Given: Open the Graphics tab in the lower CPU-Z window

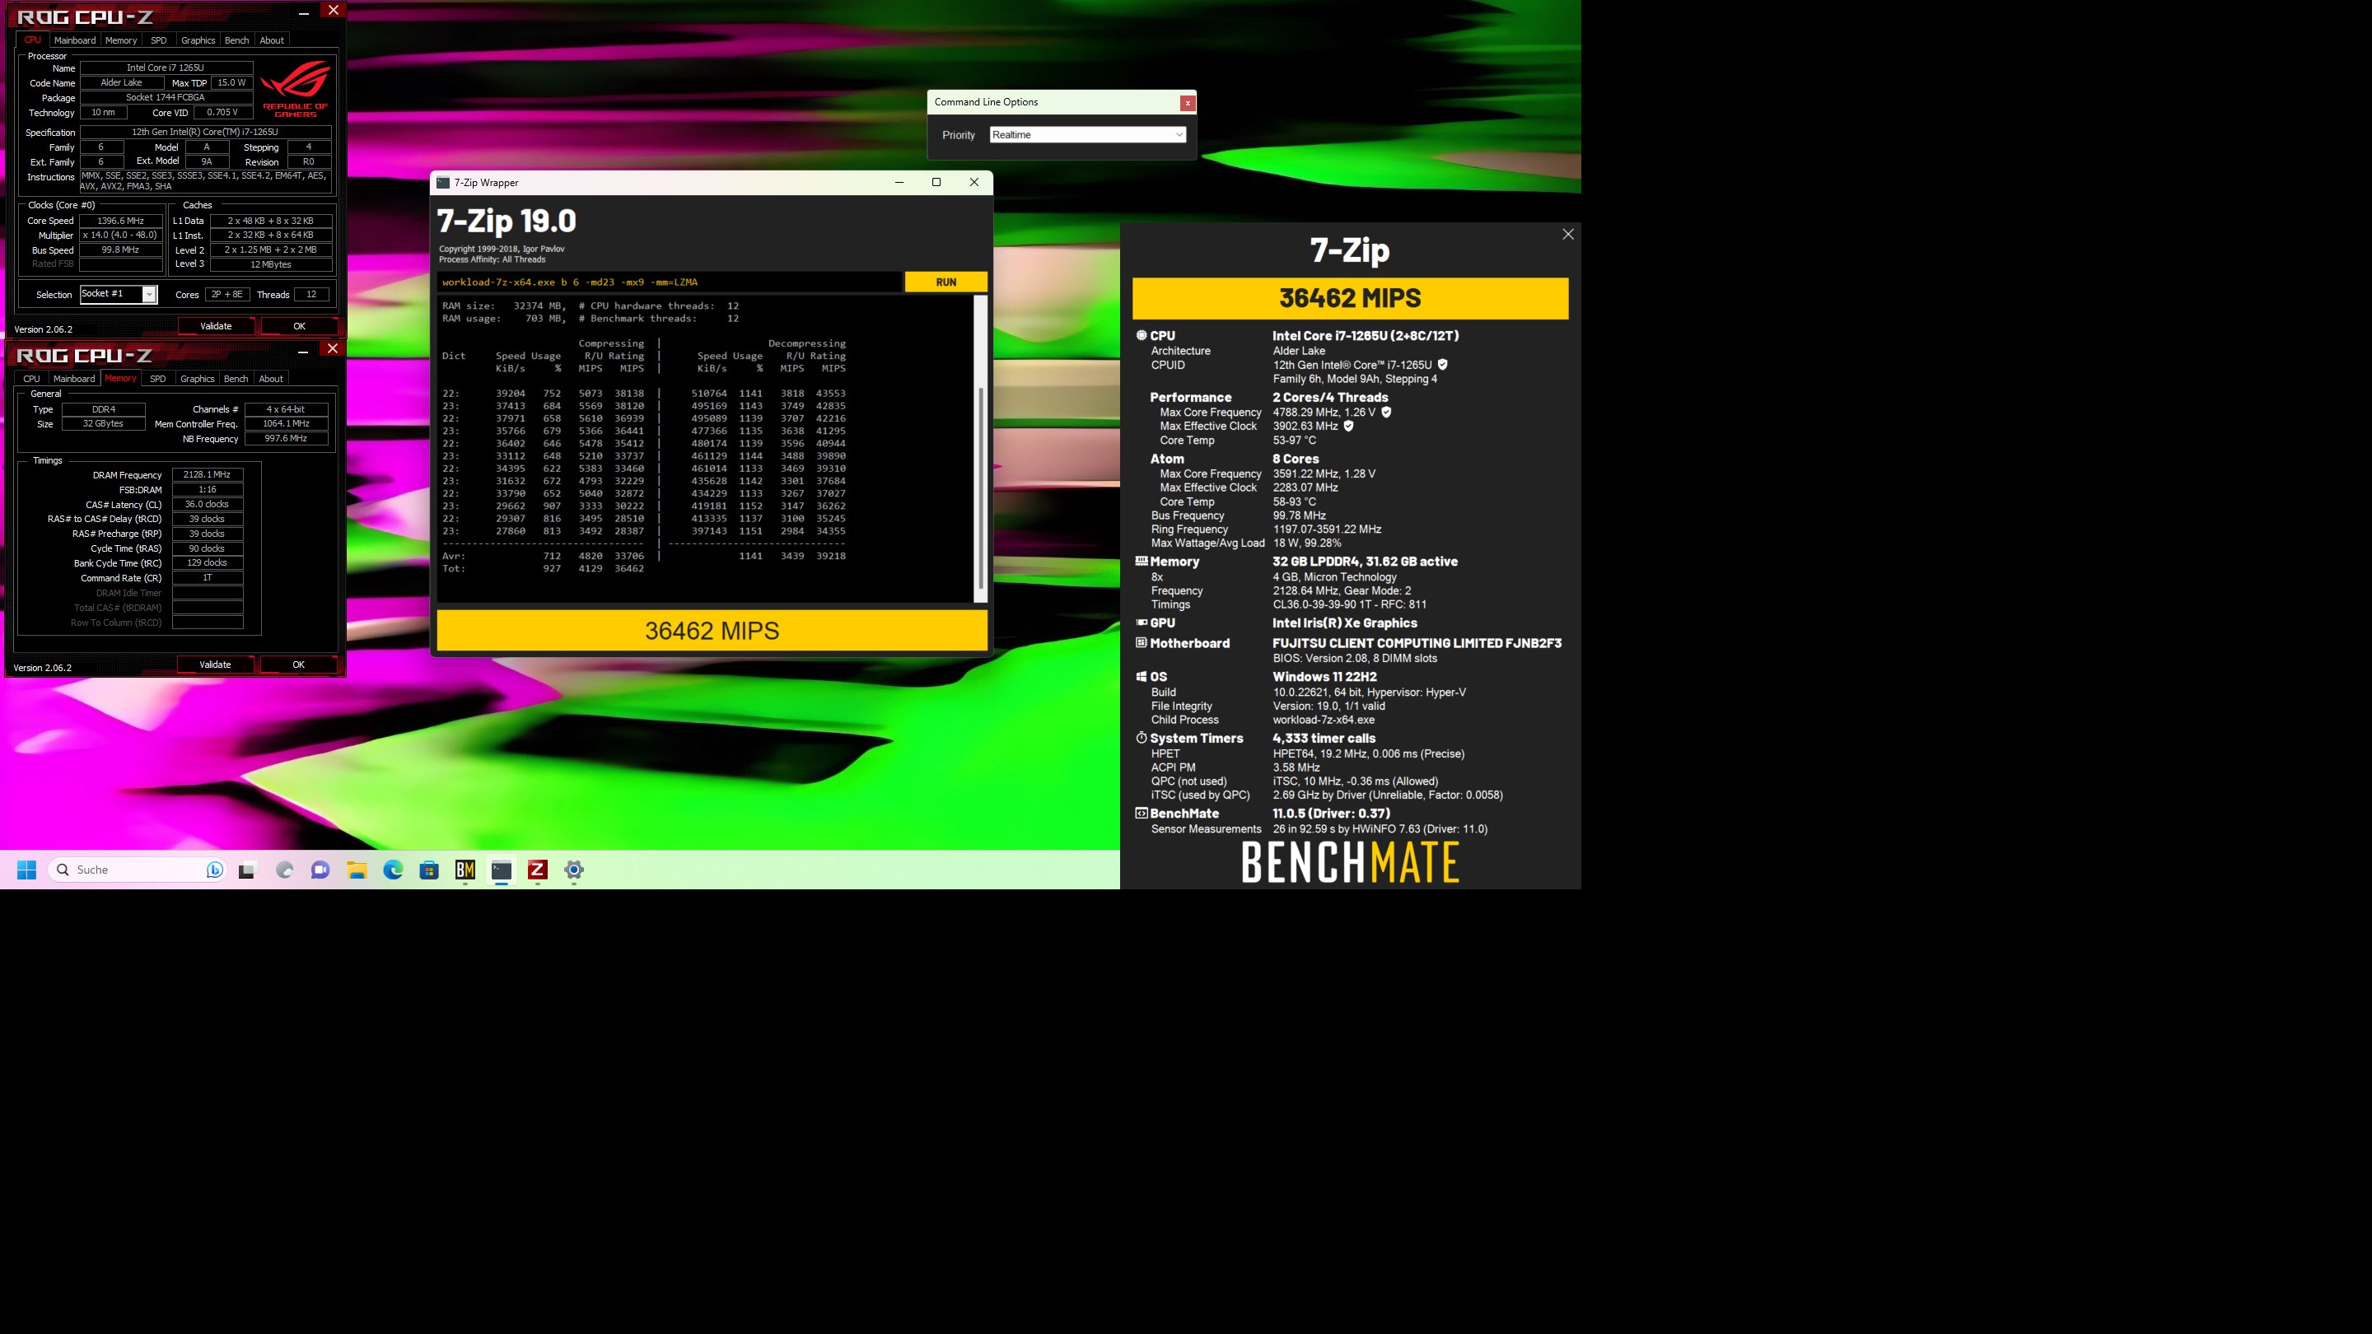Looking at the screenshot, I should (197, 379).
